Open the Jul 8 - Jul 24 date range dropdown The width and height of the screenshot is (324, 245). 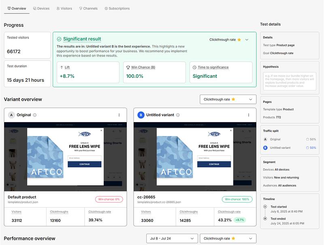click(x=172, y=239)
